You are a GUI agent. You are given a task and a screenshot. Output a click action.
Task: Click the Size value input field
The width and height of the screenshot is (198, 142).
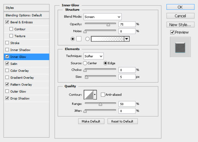point(127,77)
